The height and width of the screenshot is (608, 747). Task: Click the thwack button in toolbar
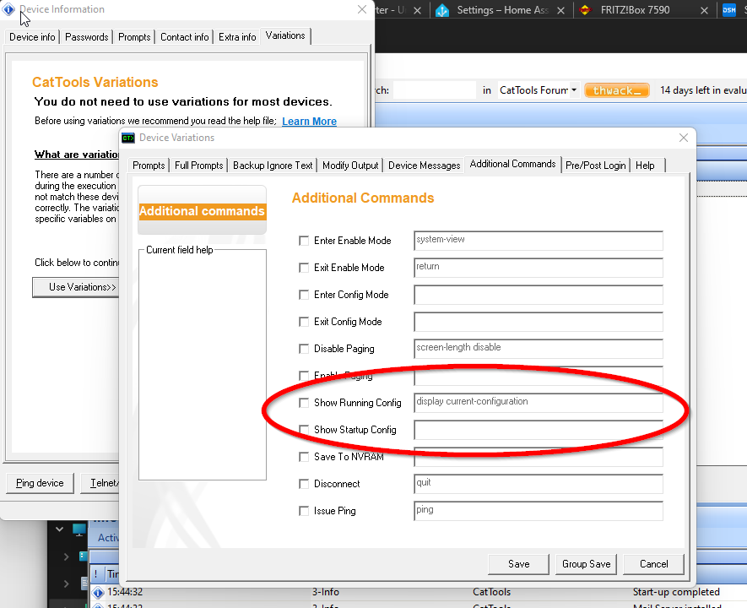(x=617, y=90)
